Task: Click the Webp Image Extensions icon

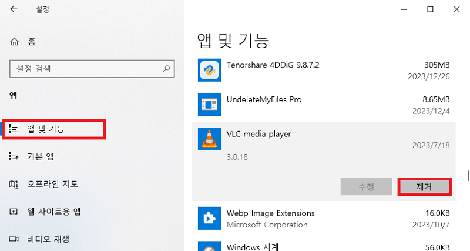Action: pyautogui.click(x=209, y=218)
